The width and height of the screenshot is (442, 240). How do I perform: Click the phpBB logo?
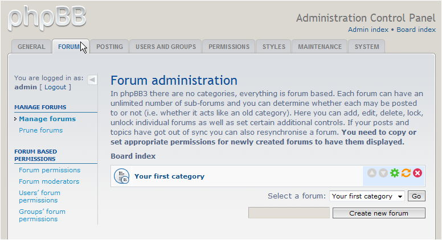(47, 18)
